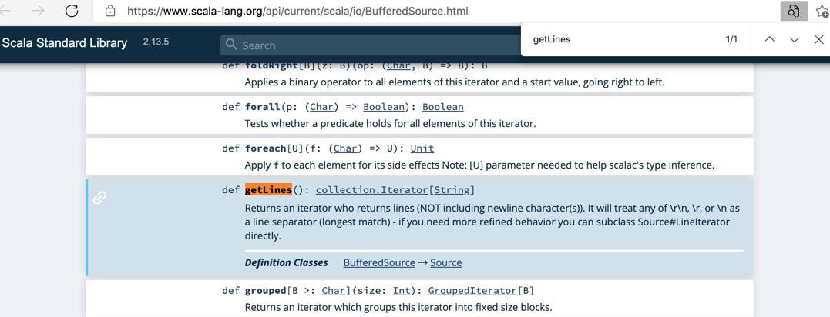Expand the grouped method entry

click(419, 299)
